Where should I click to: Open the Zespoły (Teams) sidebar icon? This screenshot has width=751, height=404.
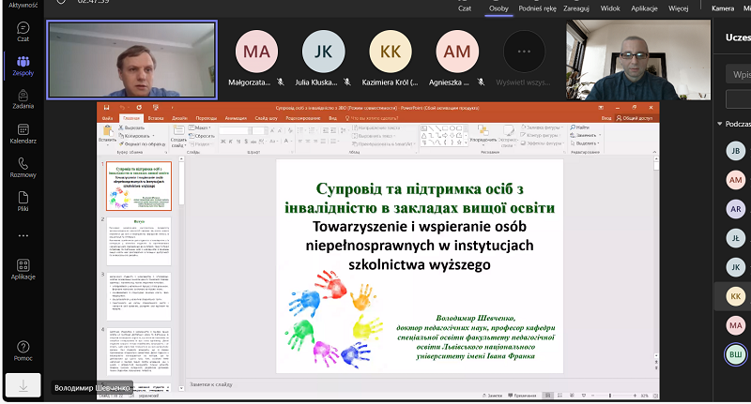23,65
